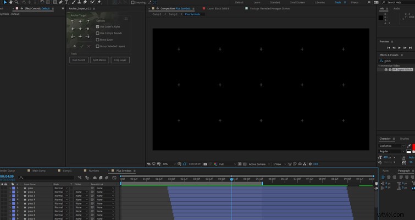This screenshot has height=220, width=415.
Task: Toggle Use Comp's Bounds checkbox
Action: pos(97,33)
